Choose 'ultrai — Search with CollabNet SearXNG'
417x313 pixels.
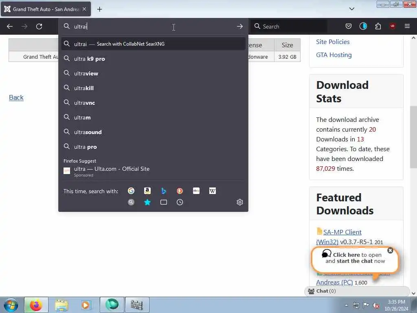click(153, 44)
